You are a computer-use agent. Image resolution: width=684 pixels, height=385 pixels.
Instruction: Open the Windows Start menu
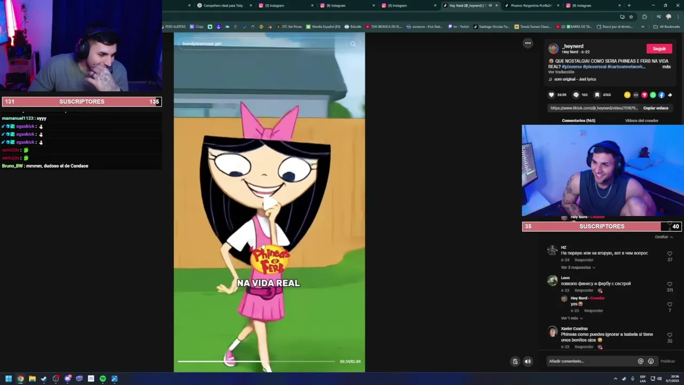9,379
